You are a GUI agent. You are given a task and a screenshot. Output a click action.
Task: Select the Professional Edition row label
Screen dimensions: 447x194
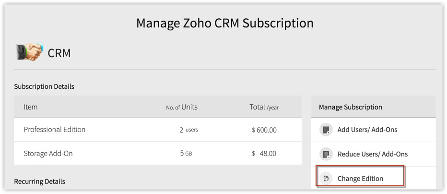54,130
